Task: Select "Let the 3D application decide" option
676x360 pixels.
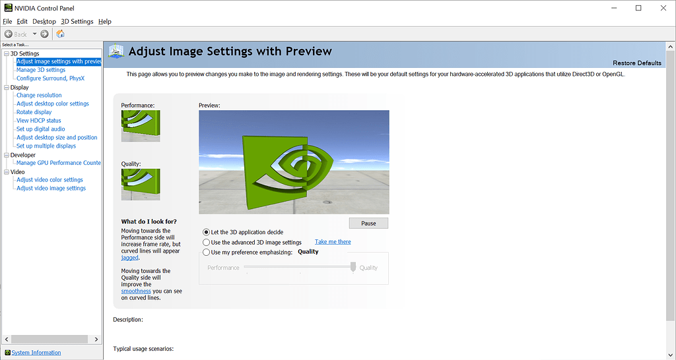Action: click(207, 232)
